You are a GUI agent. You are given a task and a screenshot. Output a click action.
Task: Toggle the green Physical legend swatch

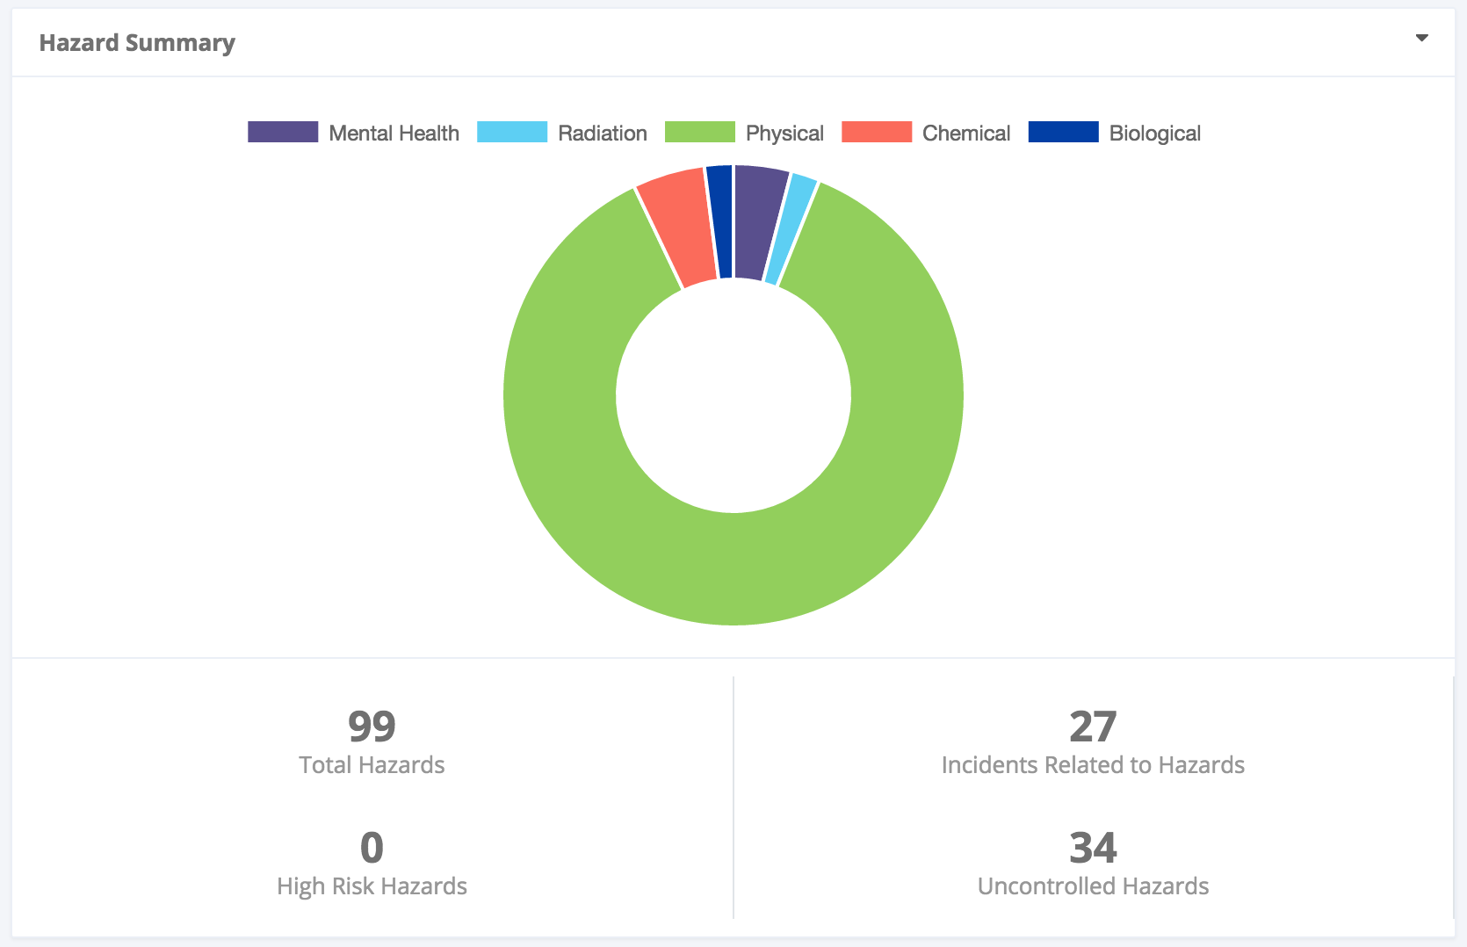coord(699,133)
